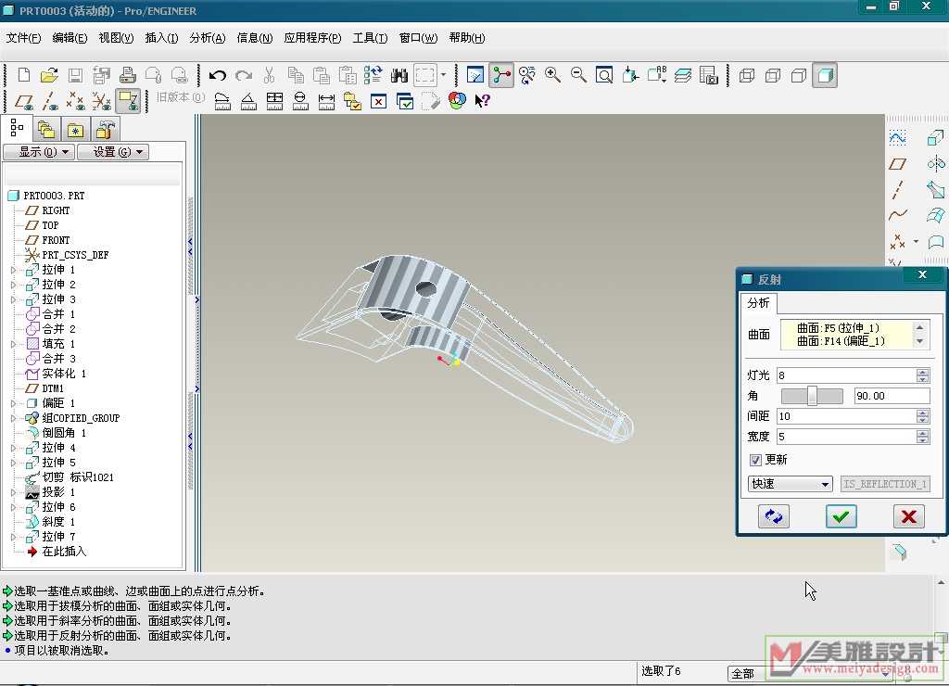Open the layers icon in toolbar
Image resolution: width=949 pixels, height=686 pixels.
[x=683, y=75]
